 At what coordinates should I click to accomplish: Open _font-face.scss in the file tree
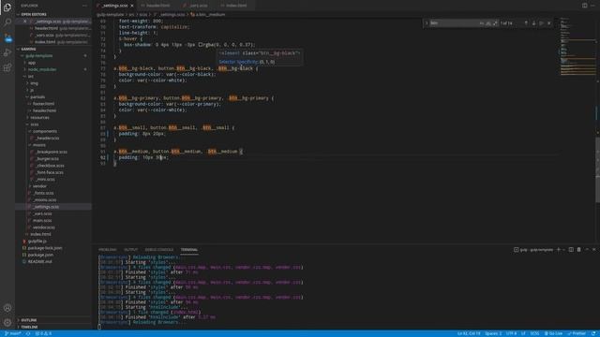coord(50,172)
